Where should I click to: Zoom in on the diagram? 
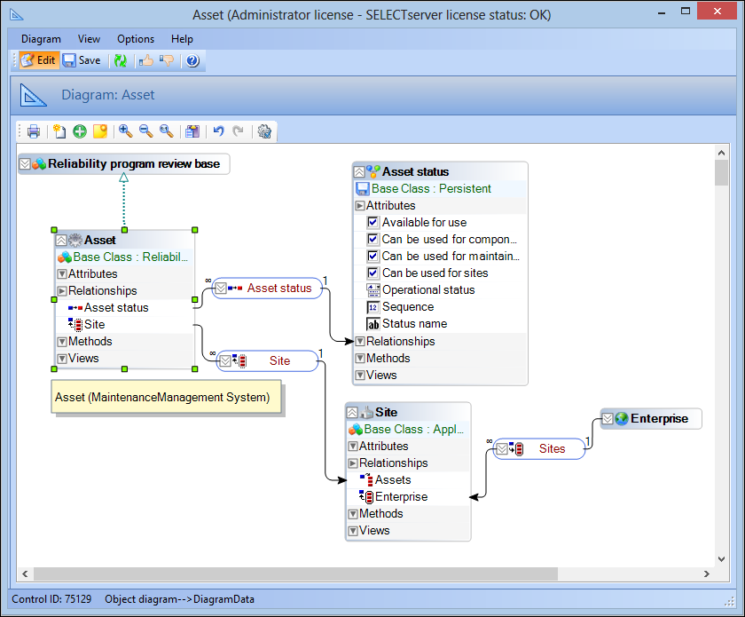126,131
